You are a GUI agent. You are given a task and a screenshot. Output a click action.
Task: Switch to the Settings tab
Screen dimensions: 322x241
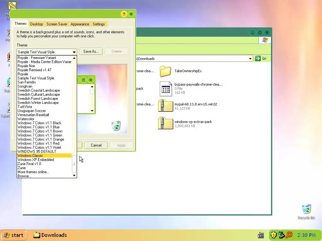pos(99,24)
